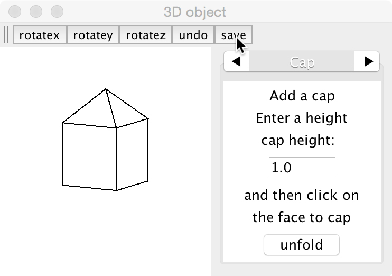The image size is (392, 276).
Task: Click the right triangular face of the pyramid cap
Action: 126,111
